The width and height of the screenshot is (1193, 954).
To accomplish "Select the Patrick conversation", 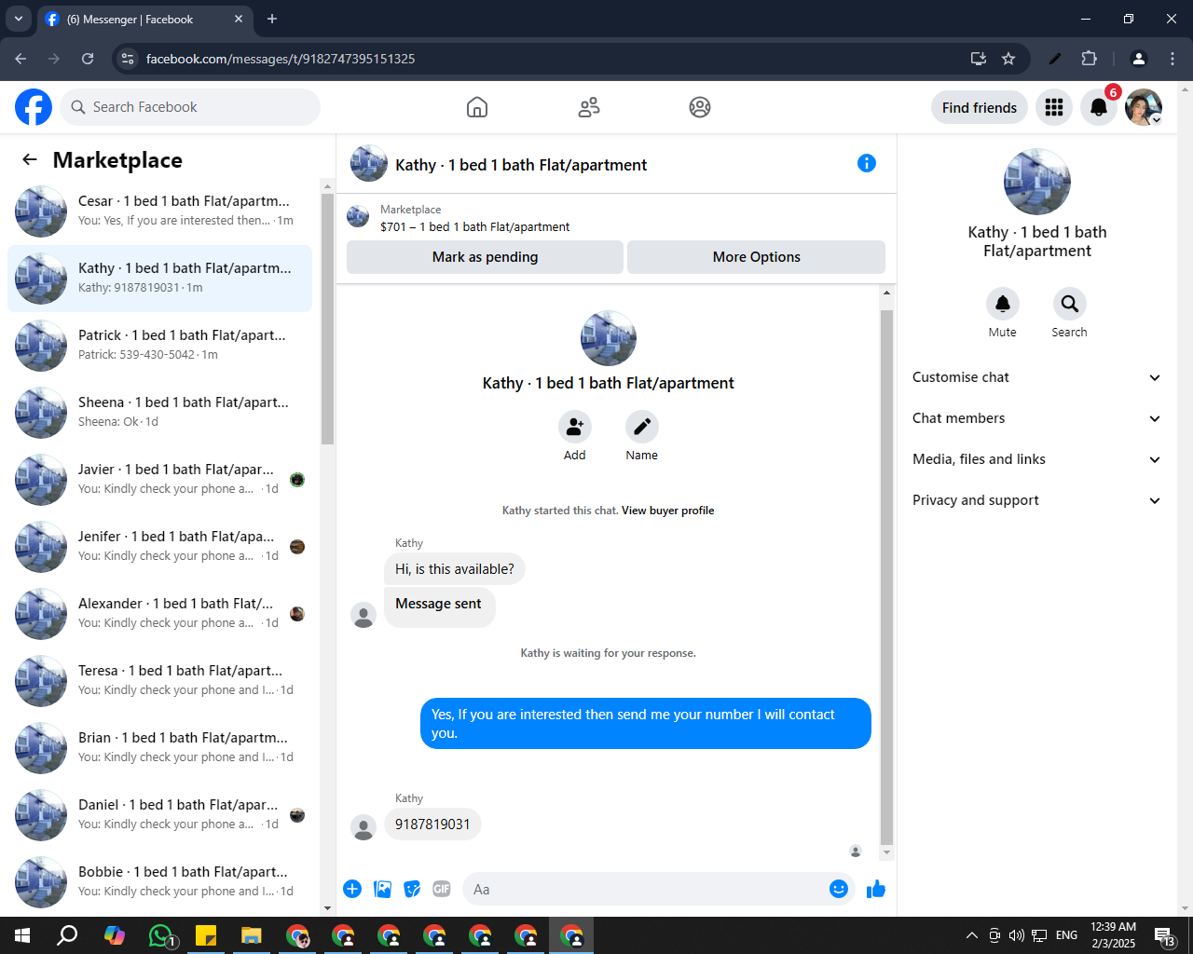I will 160,345.
